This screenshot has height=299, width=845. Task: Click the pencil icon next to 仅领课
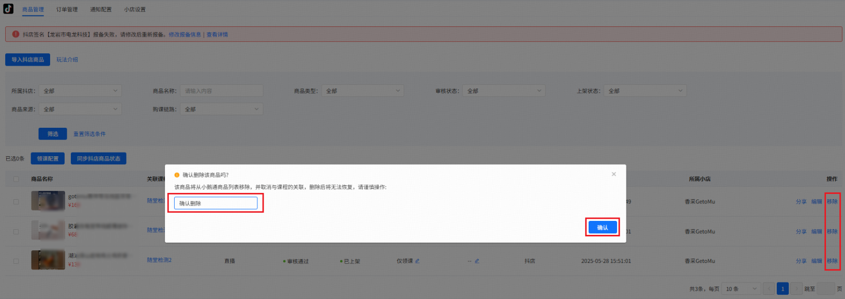[417, 261]
